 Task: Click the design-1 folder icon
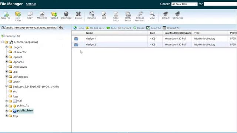point(76,38)
